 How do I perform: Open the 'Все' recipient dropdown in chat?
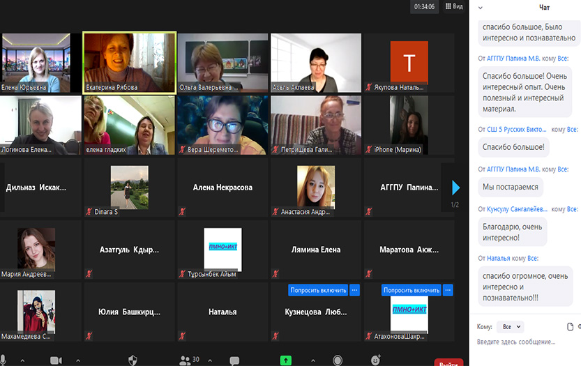[x=511, y=326]
